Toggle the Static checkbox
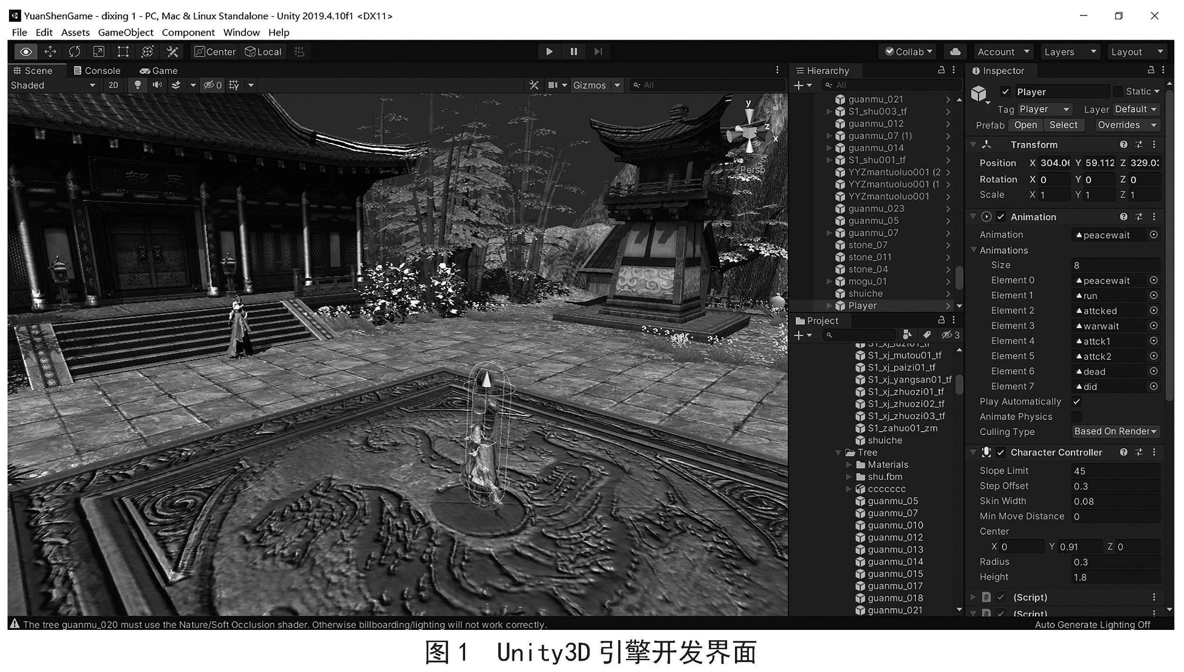Image resolution: width=1184 pixels, height=672 pixels. click(x=1117, y=91)
